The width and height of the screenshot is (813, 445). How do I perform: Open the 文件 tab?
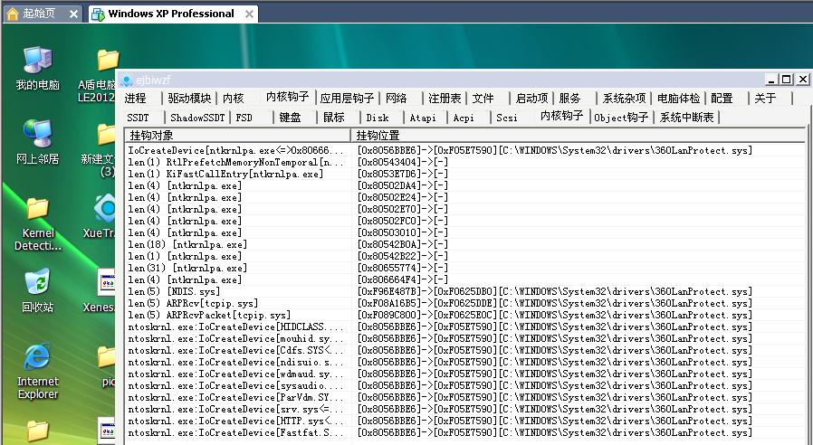[x=483, y=98]
